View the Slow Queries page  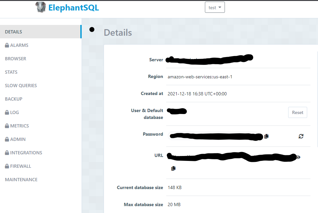21,86
